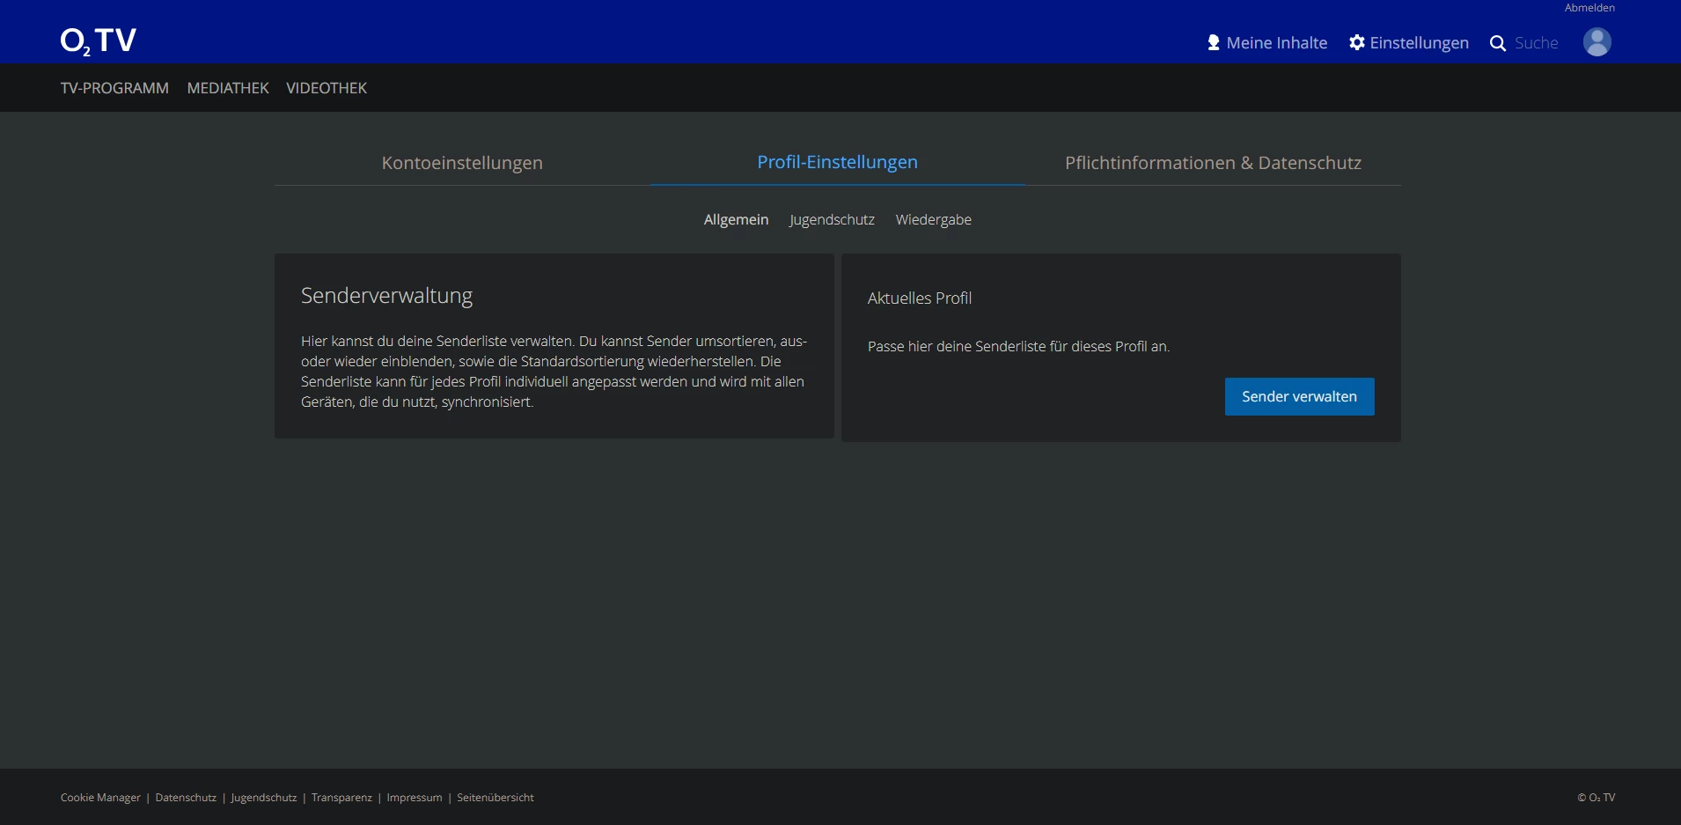Go to MEDIATHEK section
Viewport: 1681px width, 825px height.
tap(228, 88)
